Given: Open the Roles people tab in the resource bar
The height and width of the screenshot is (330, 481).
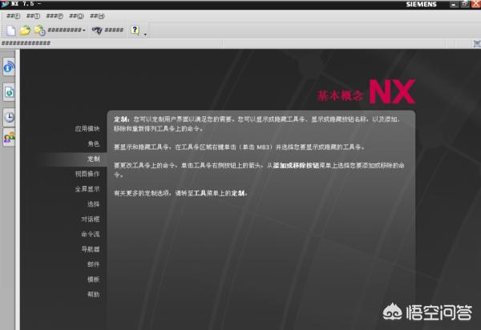Looking at the screenshot, I should 9,137.
